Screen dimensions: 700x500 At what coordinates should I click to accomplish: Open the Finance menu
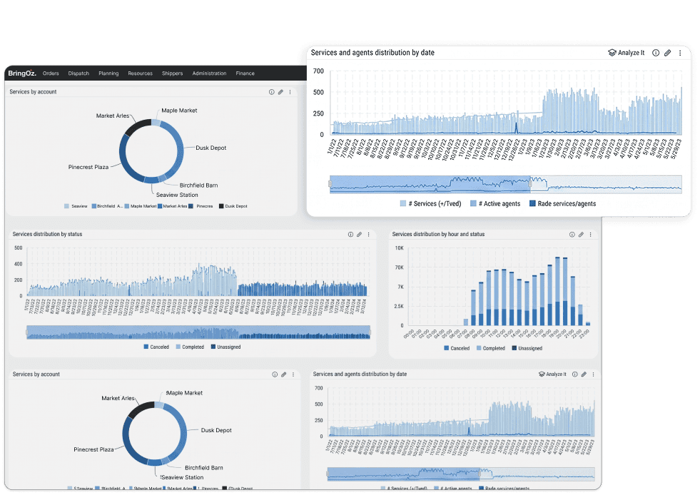point(245,73)
